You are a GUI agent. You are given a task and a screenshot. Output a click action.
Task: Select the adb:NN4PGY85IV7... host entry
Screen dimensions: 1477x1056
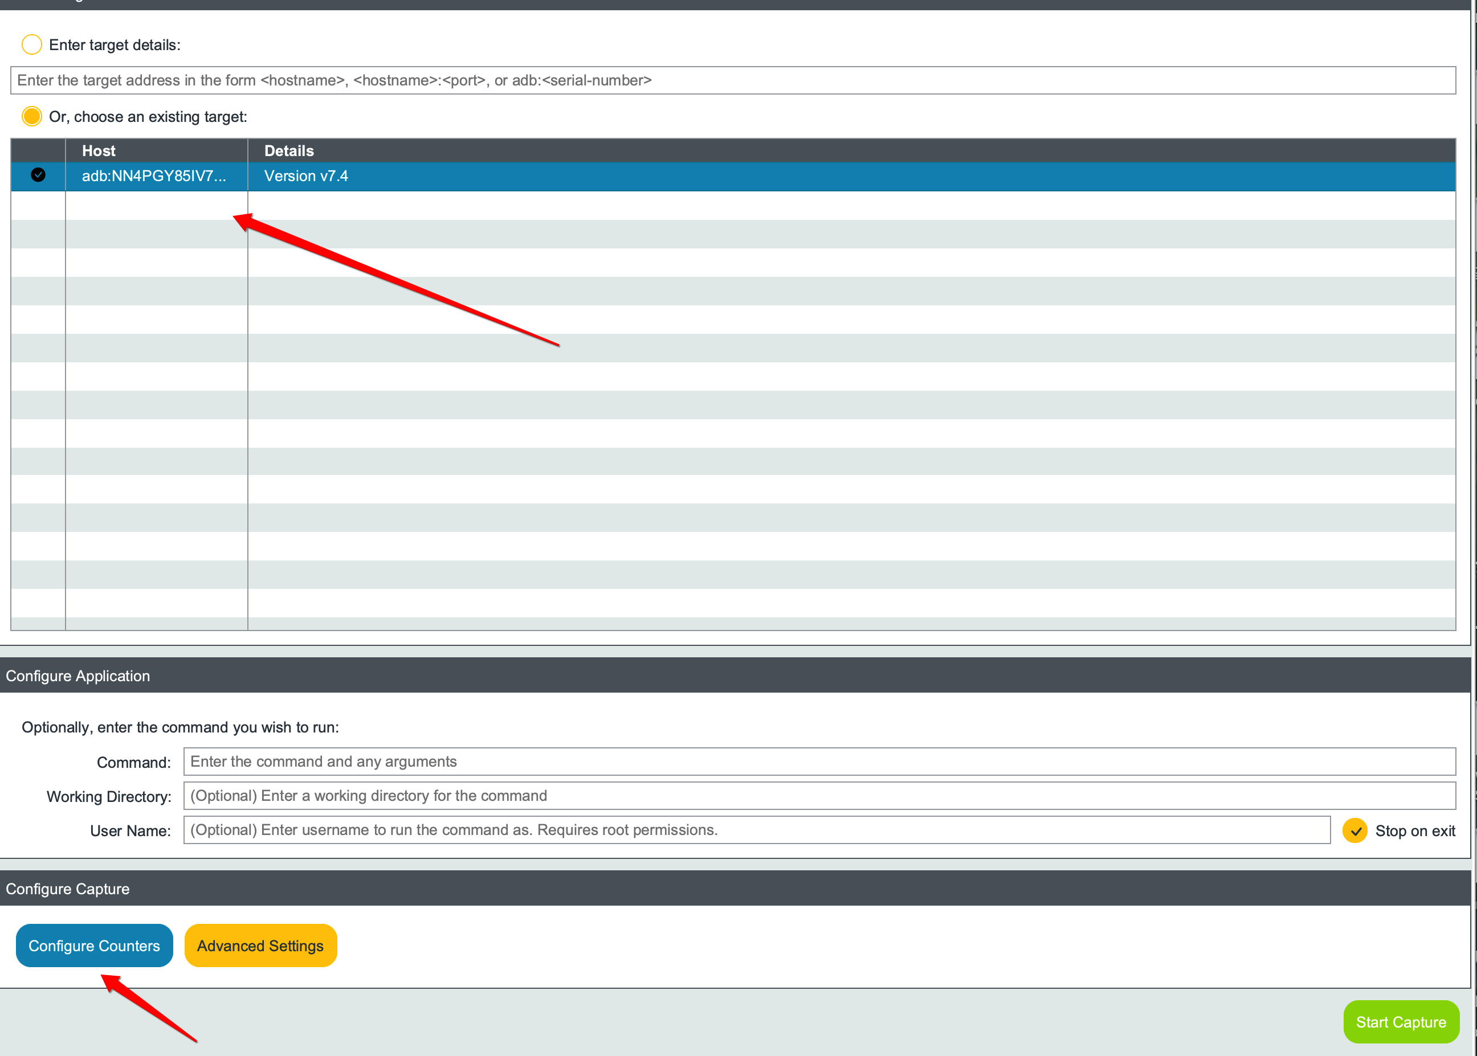[x=154, y=176]
